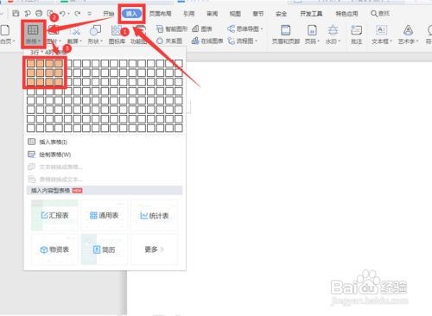
Task: Pick the 简历 resume template
Action: click(105, 250)
